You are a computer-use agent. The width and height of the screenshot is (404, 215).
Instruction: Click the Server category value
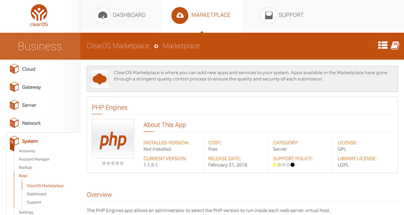coord(280,149)
